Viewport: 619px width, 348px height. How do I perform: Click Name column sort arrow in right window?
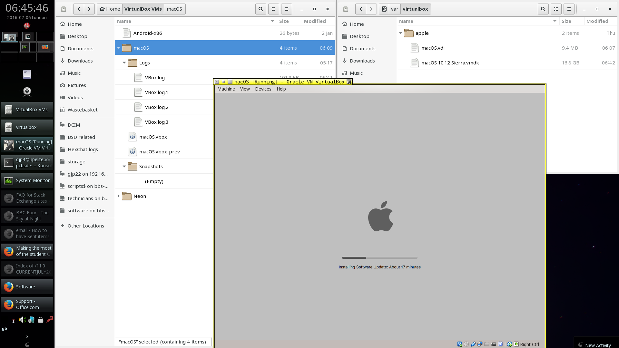coord(555,21)
